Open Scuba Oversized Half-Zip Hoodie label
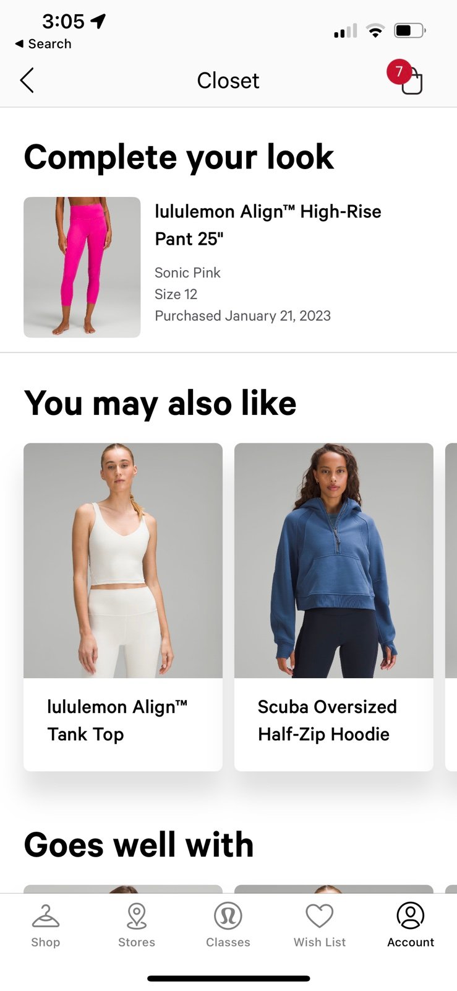Screen dimensions: 457x991 [x=327, y=720]
